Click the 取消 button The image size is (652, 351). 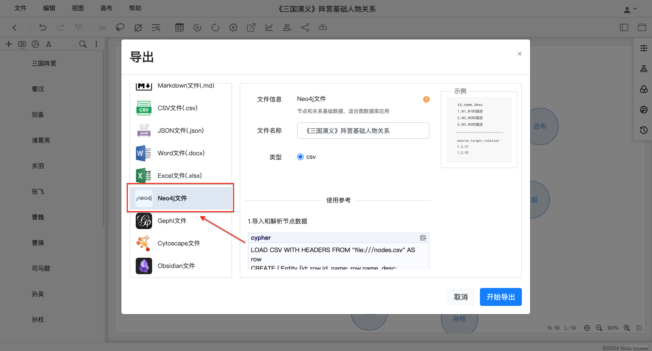(460, 297)
